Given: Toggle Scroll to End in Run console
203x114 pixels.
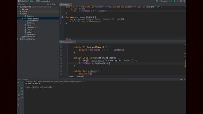Looking at the screenshot, I should 22,92.
